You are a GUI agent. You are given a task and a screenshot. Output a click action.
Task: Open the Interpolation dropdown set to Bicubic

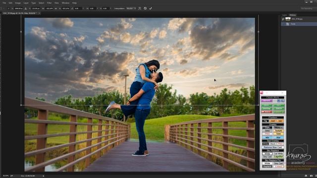(131, 8)
